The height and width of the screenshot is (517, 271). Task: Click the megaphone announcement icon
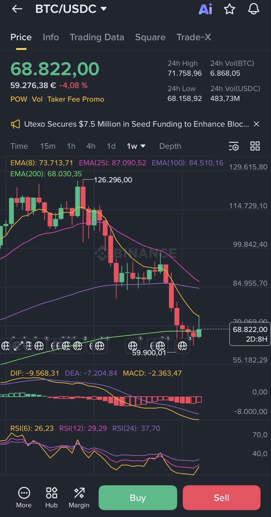[16, 124]
